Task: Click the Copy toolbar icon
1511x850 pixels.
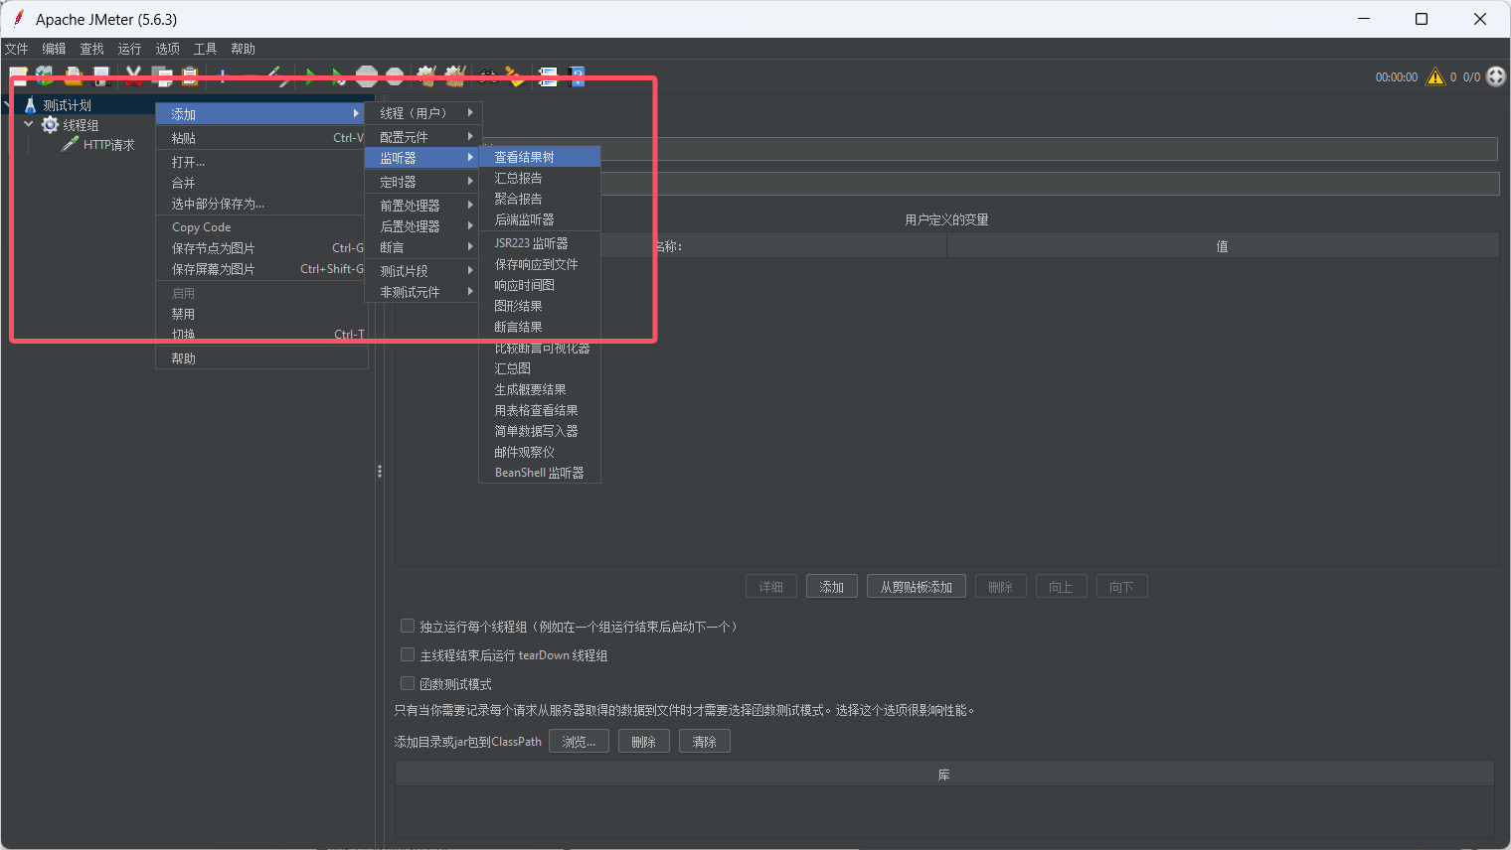Action: click(161, 76)
